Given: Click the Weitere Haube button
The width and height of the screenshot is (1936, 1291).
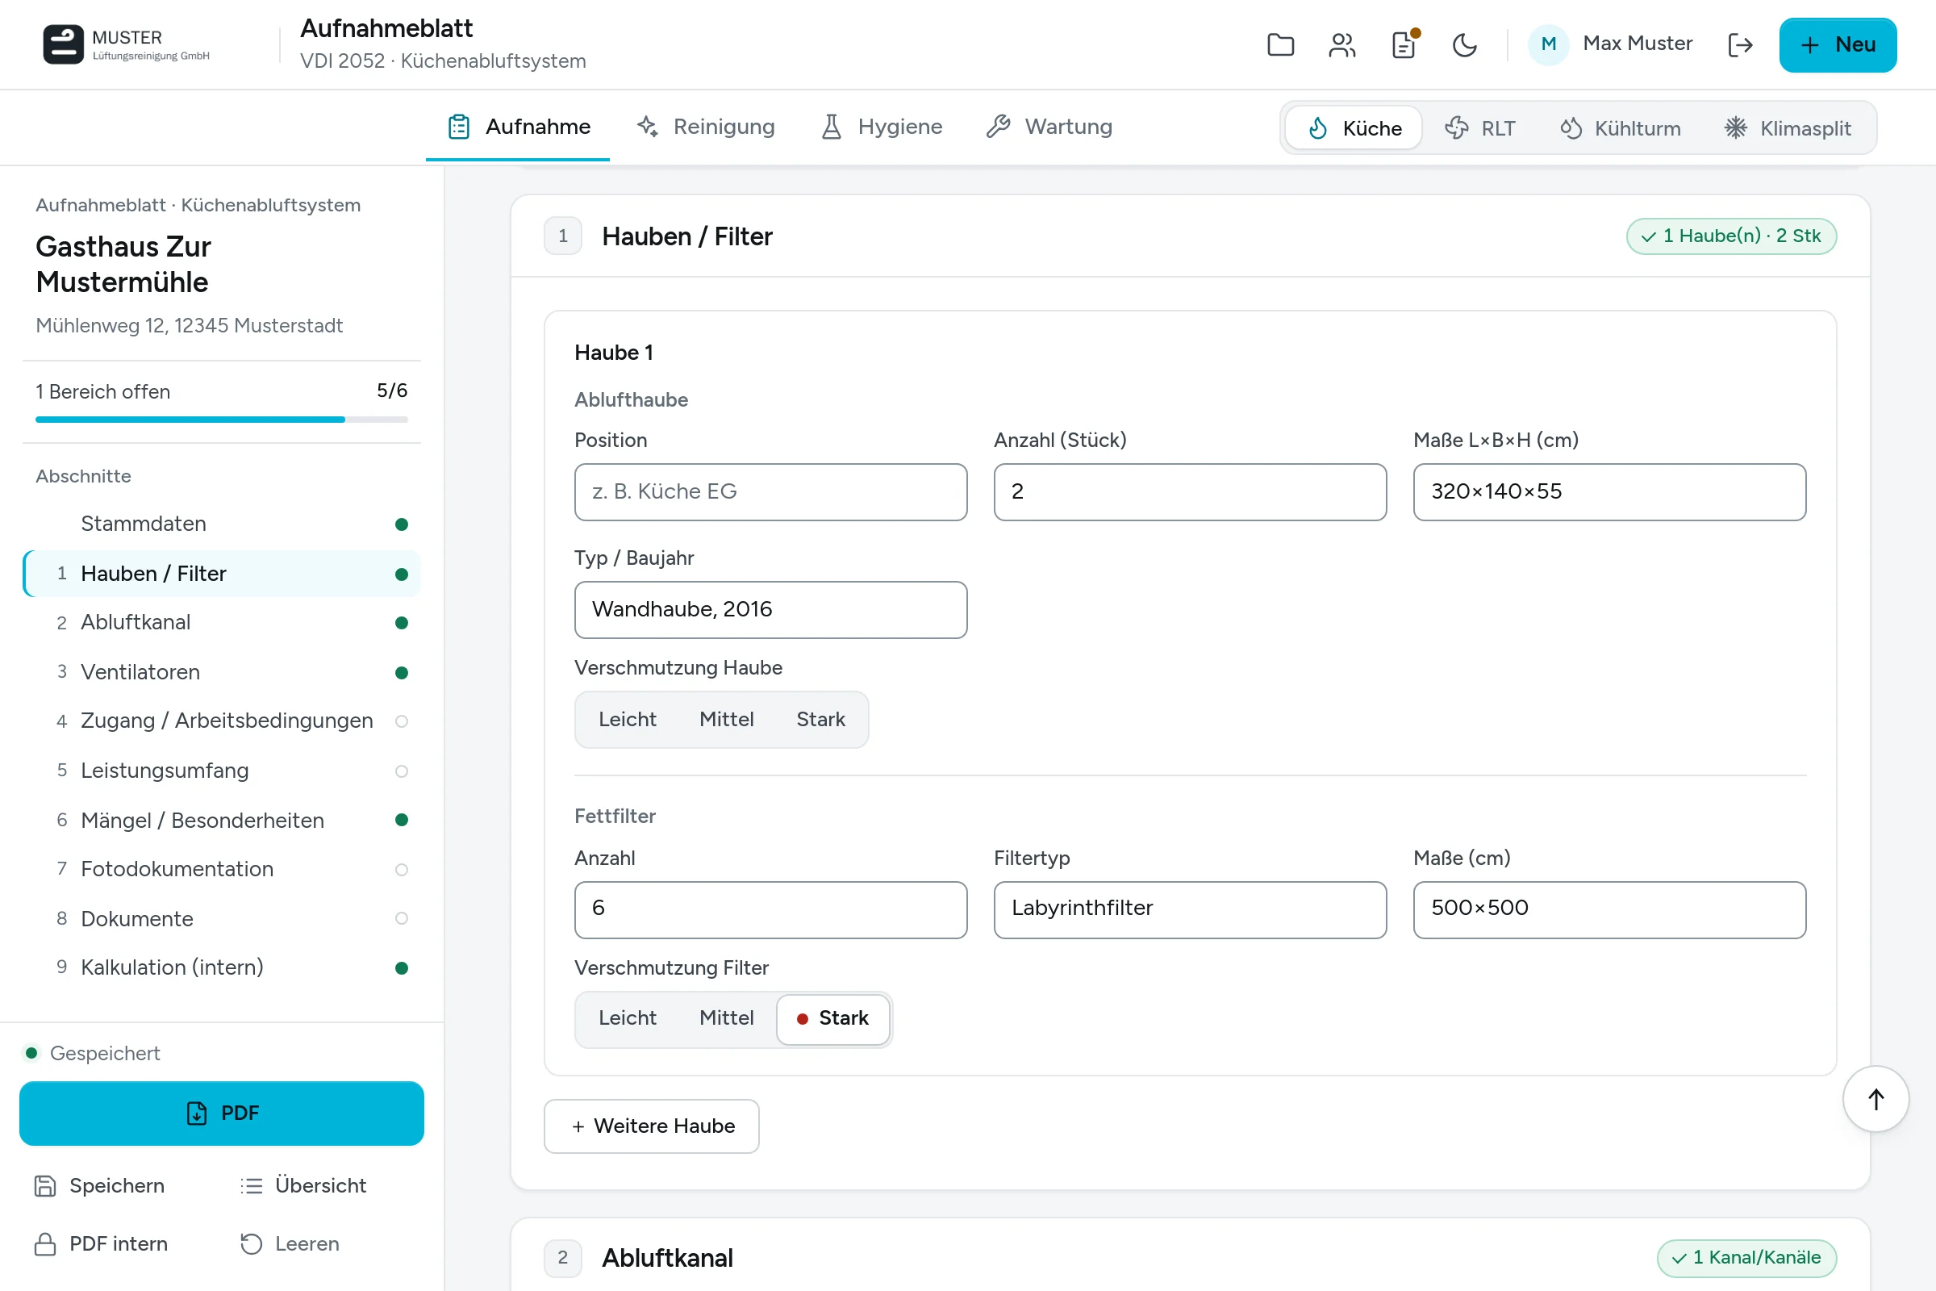Looking at the screenshot, I should pyautogui.click(x=651, y=1126).
